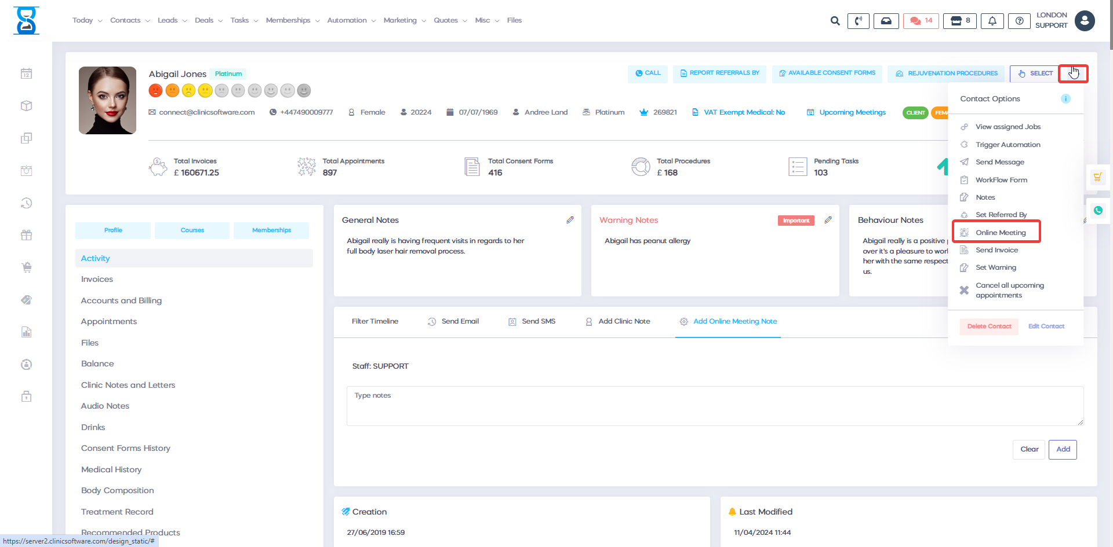This screenshot has height=547, width=1113.
Task: Click the shopping cart floating icon
Action: click(1097, 177)
